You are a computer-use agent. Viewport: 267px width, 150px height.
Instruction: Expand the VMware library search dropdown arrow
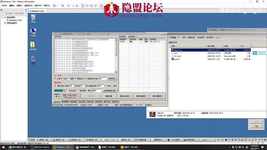coord(26,13)
